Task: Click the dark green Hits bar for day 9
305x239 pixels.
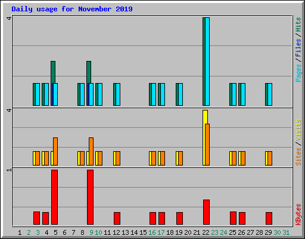Action: tap(89, 72)
